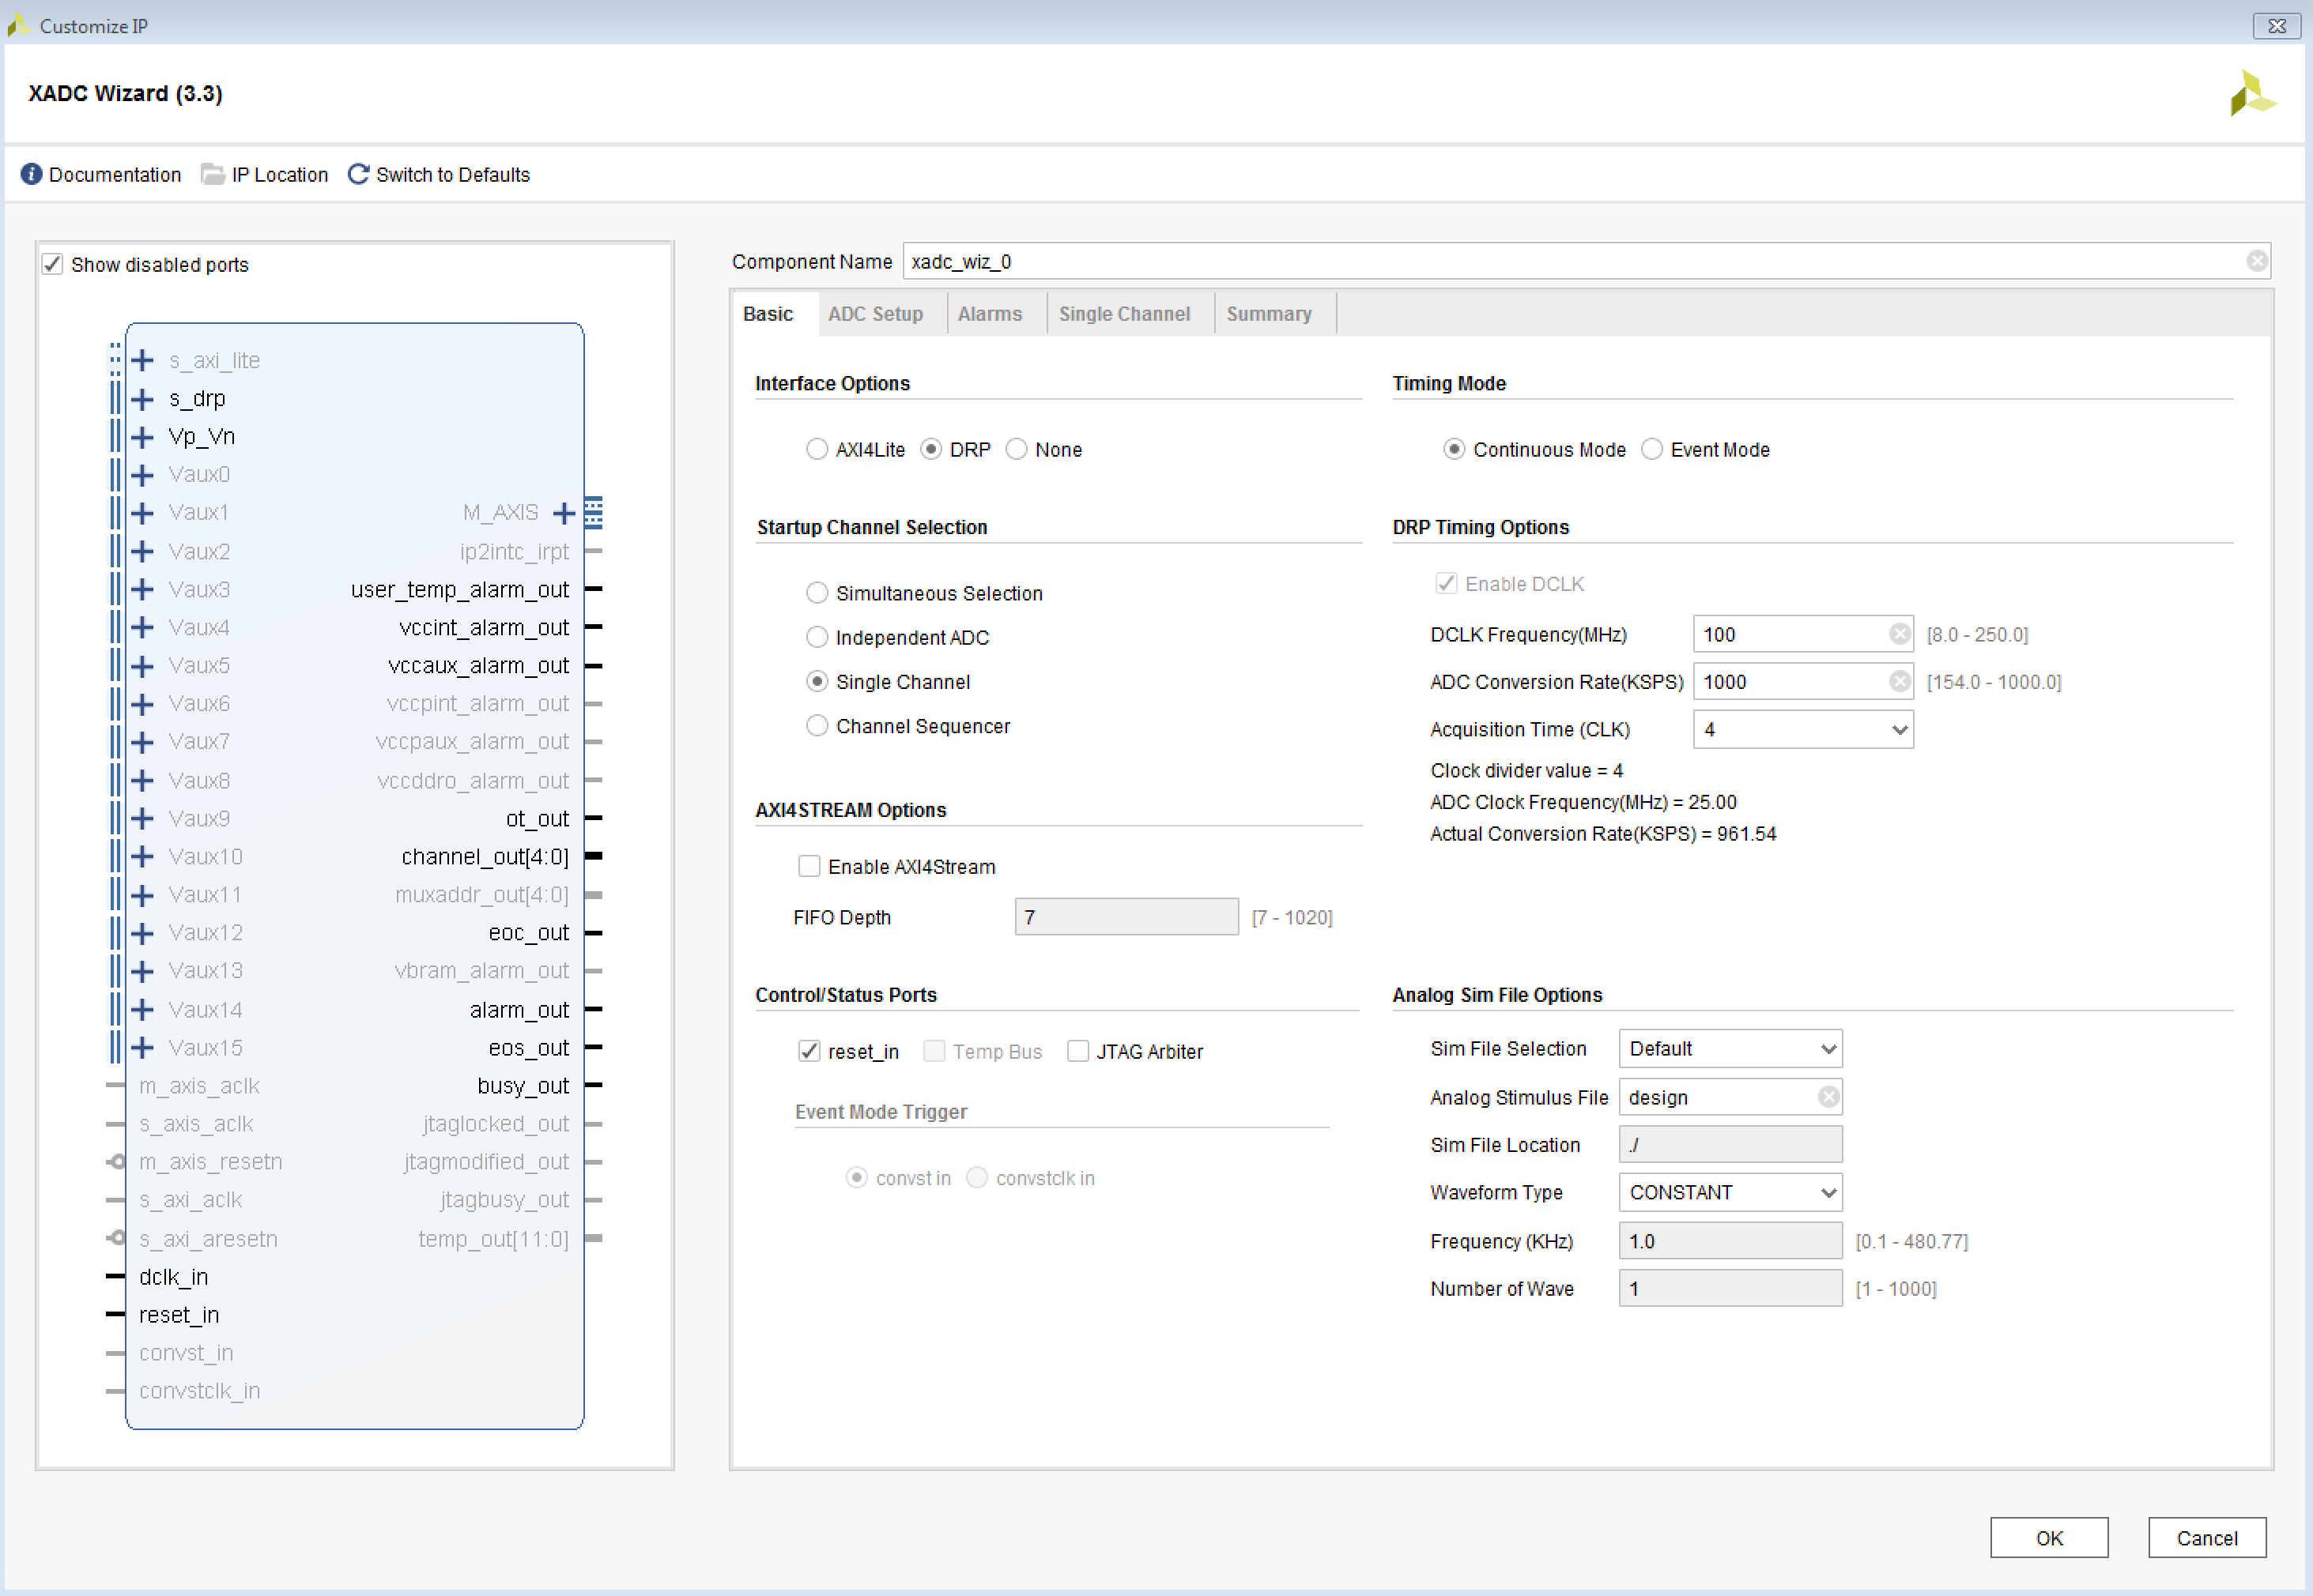Toggle the reset_in checkbox

pos(809,1051)
